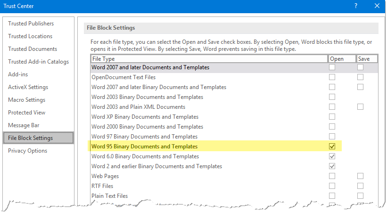The height and width of the screenshot is (220, 387).
Task: Open Trusted Add-in Catalogs section
Action: pyautogui.click(x=38, y=62)
